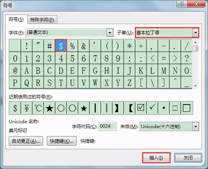Pick the small black star recent symbol

click(84, 108)
